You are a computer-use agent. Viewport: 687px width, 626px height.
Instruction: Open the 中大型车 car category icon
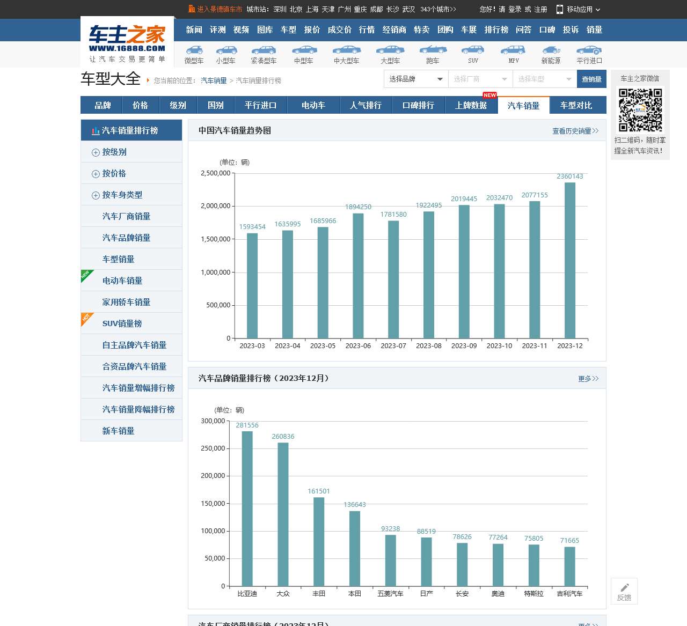[347, 50]
